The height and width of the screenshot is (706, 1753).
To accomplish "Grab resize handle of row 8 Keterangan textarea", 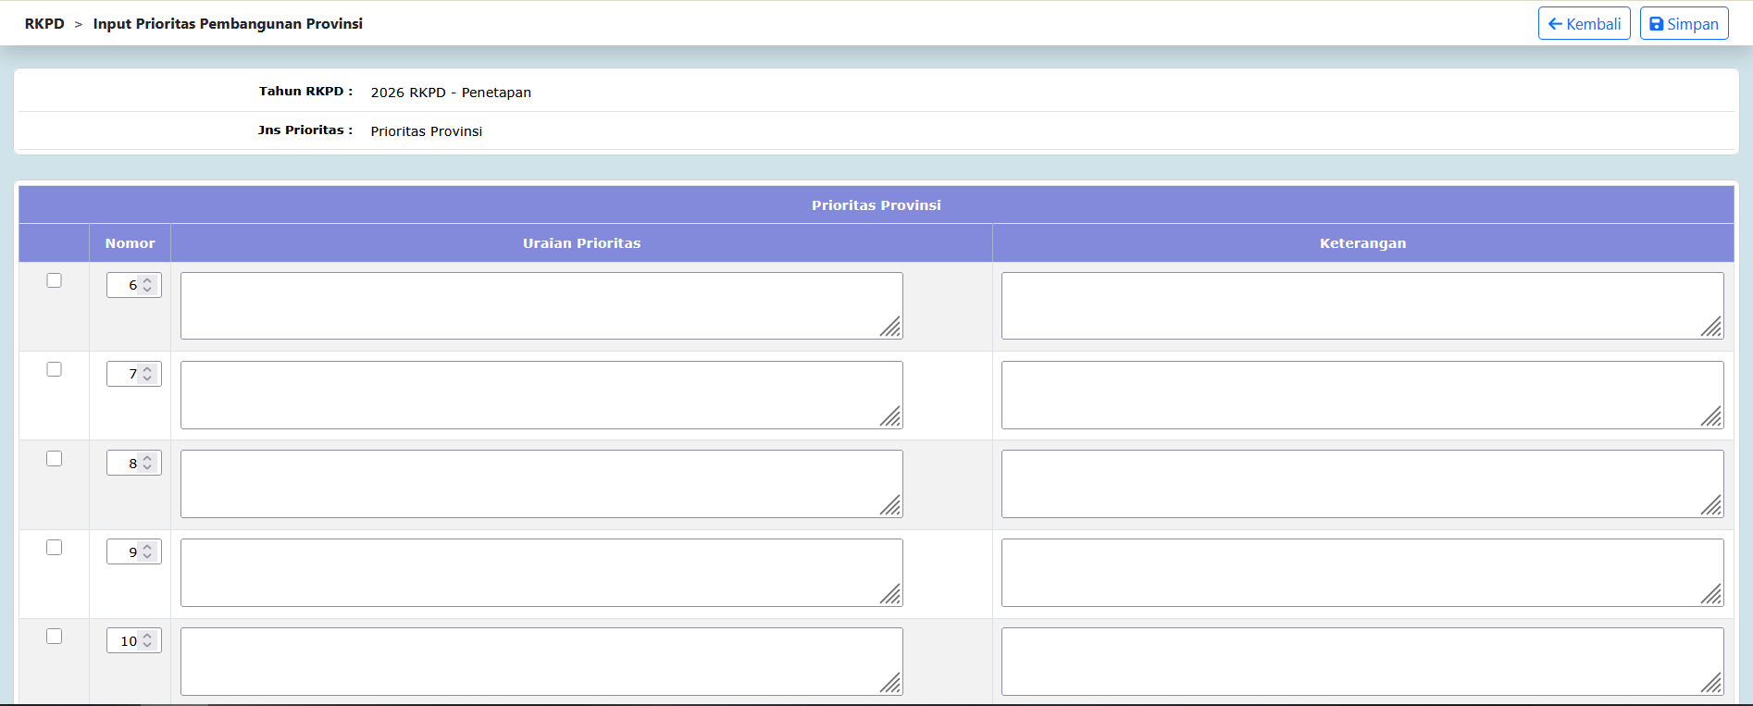I will coord(1712,506).
